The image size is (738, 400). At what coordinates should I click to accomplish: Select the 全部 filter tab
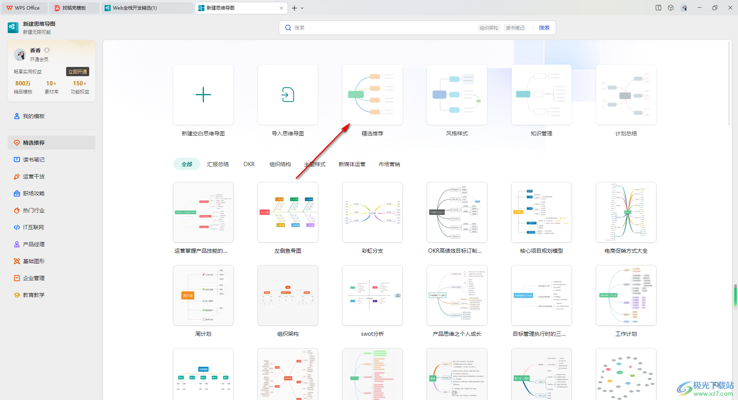tap(187, 164)
